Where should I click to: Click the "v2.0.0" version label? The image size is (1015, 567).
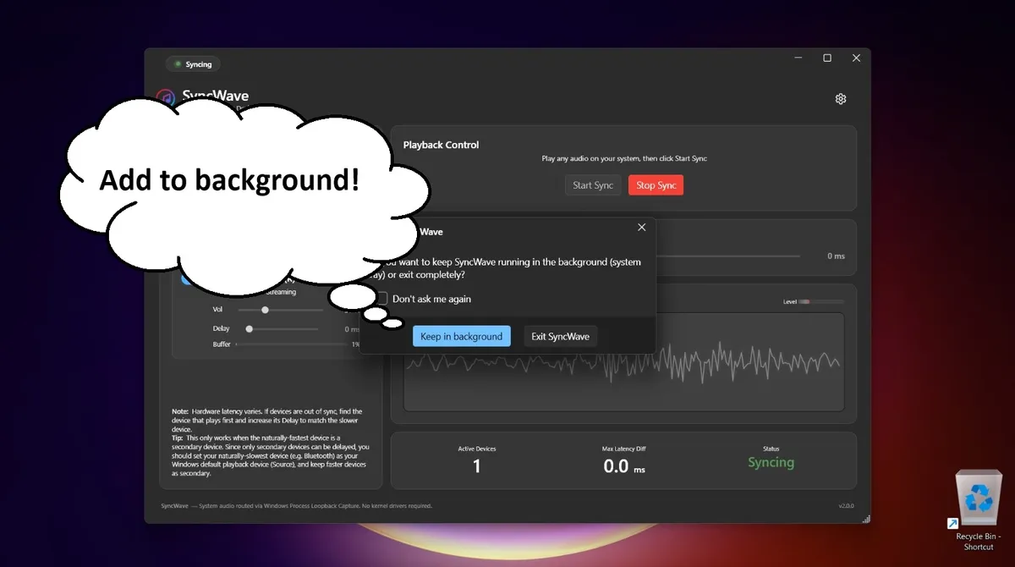pyautogui.click(x=846, y=506)
